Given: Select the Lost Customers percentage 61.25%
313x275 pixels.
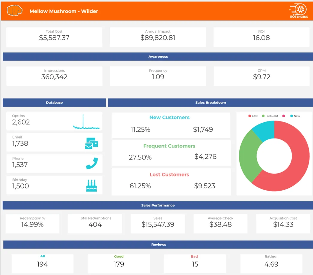Looking at the screenshot, I should point(140,186).
